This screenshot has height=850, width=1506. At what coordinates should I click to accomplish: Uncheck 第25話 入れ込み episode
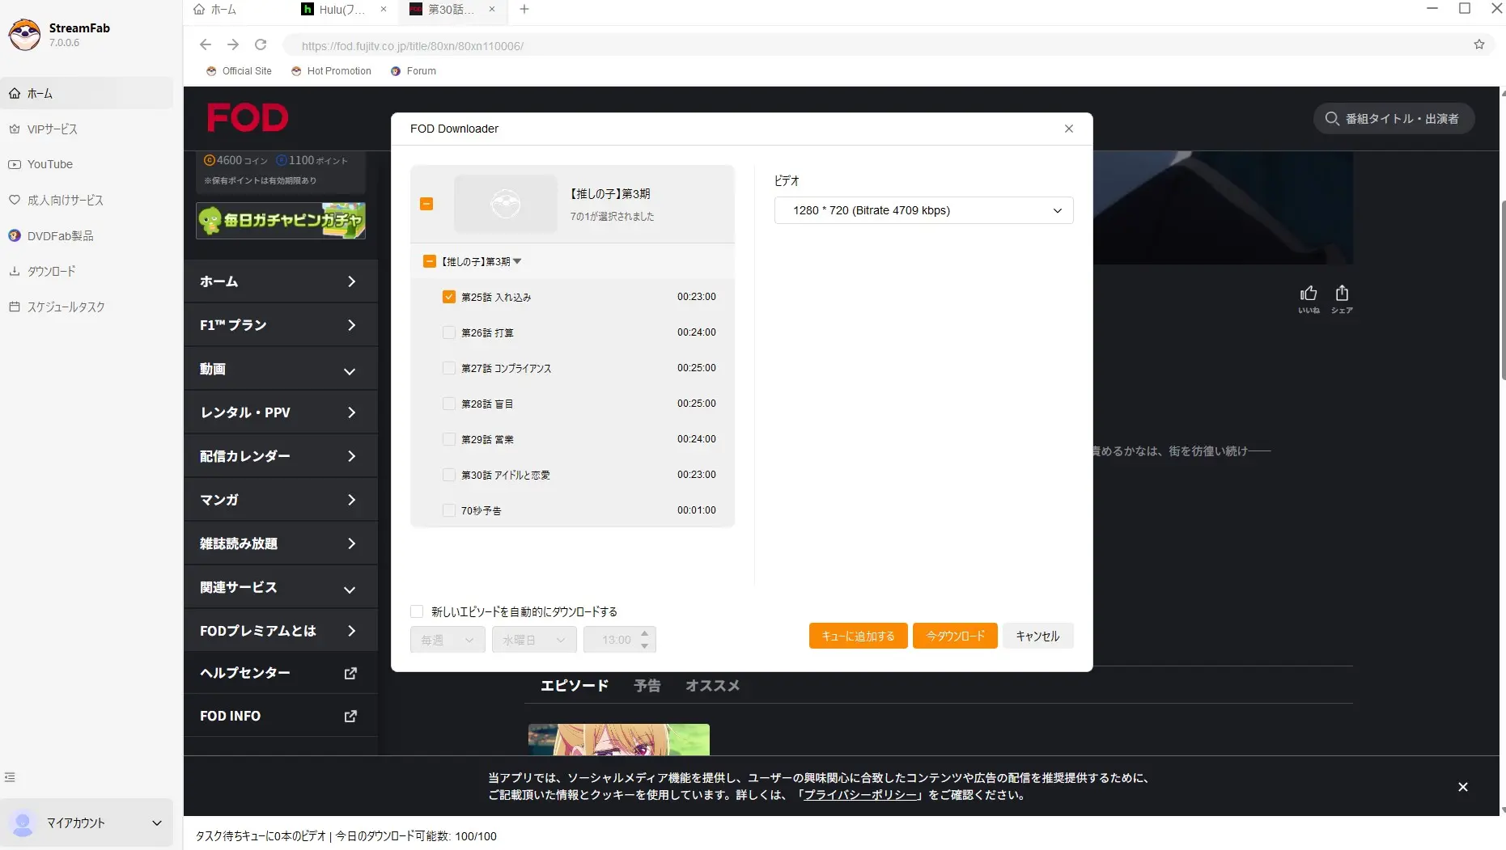coord(449,297)
